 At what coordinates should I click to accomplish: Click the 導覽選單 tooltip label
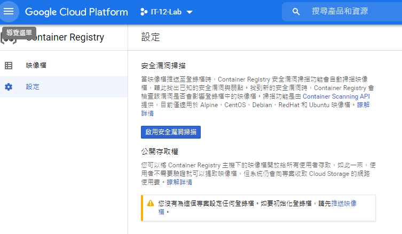pos(19,33)
